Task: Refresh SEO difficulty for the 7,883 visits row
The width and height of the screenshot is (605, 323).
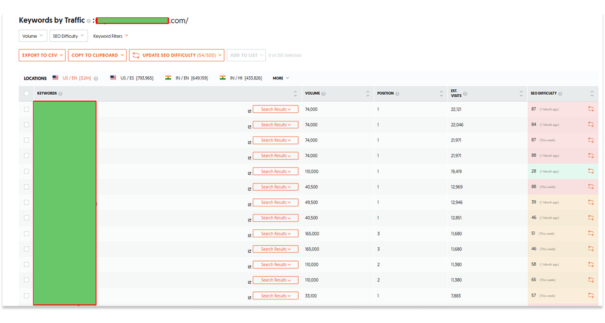Action: tap(591, 295)
